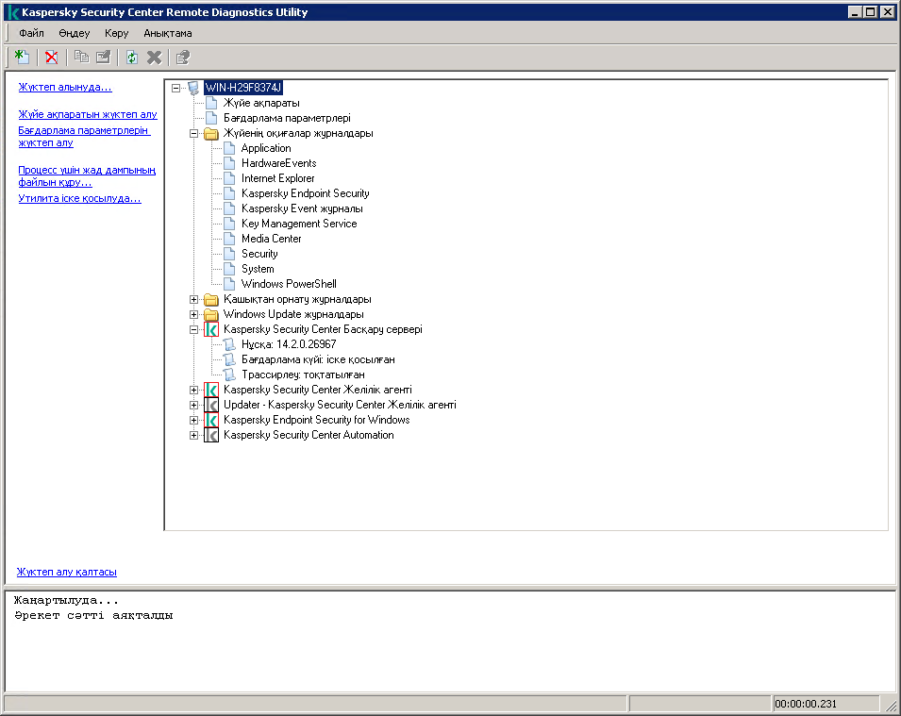The width and height of the screenshot is (901, 716).
Task: Collapse the Жүйенің оқиғалар журналдары folder
Action: click(x=194, y=133)
